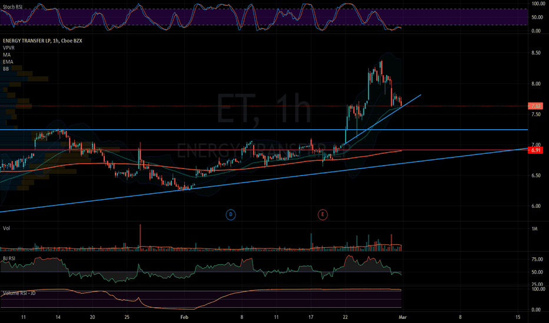Select the EMA indicator label
The image size is (549, 323).
click(x=8, y=62)
